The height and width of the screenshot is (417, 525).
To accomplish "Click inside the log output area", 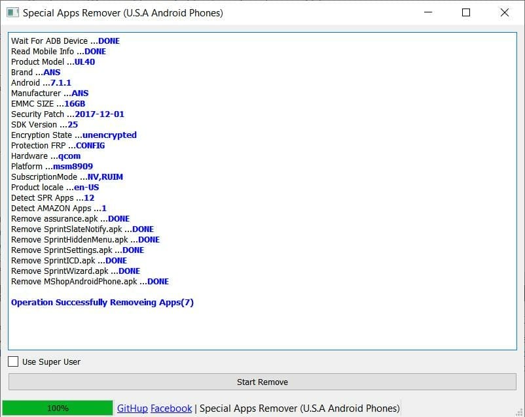I will click(x=262, y=327).
